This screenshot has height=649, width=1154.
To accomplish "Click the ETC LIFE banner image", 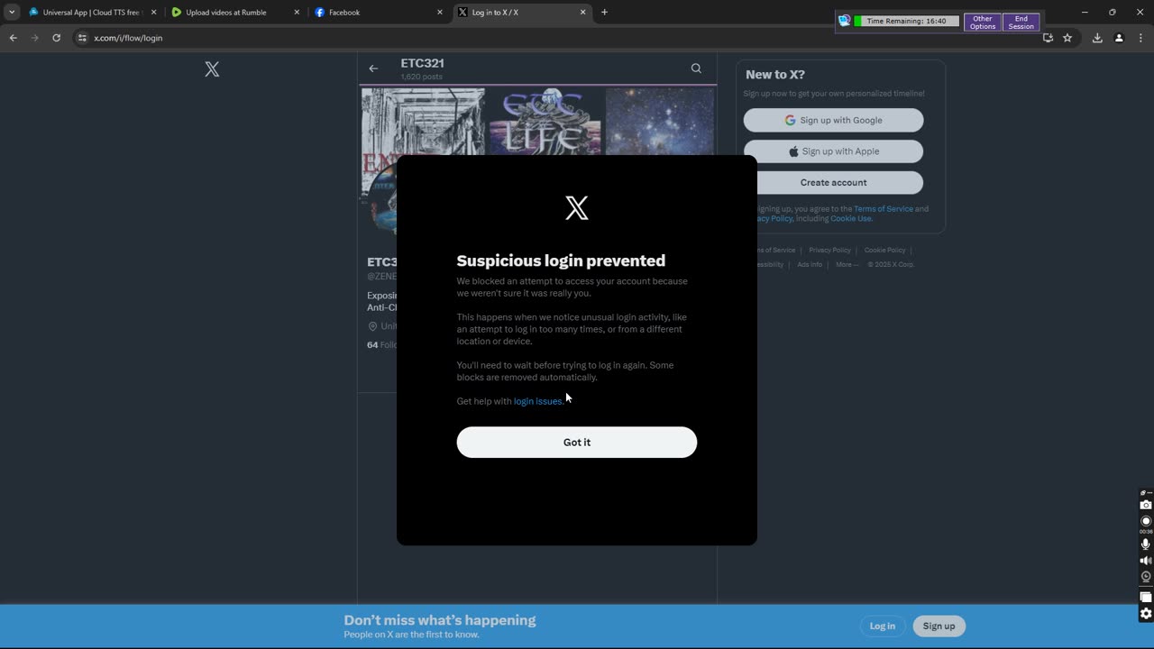I will click(545, 121).
